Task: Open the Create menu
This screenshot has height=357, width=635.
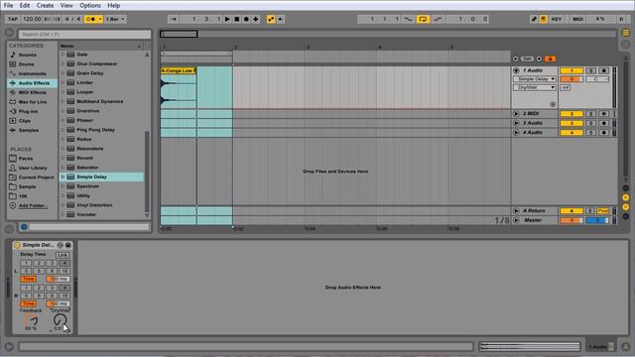Action: point(45,5)
